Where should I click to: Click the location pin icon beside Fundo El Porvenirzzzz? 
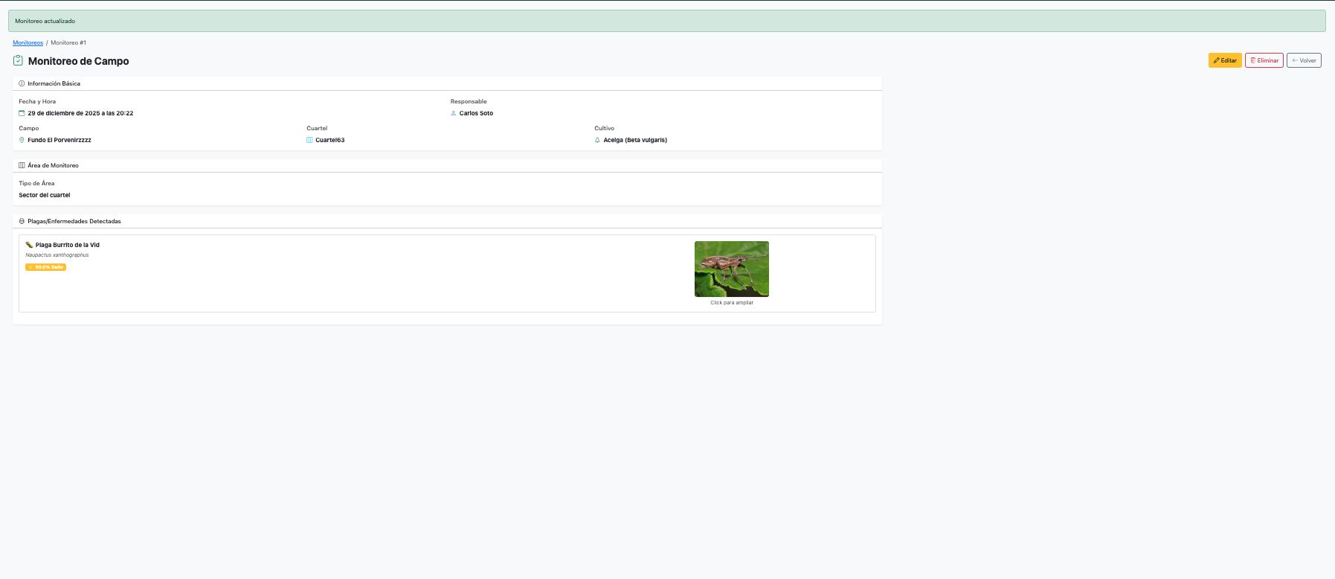coord(22,140)
